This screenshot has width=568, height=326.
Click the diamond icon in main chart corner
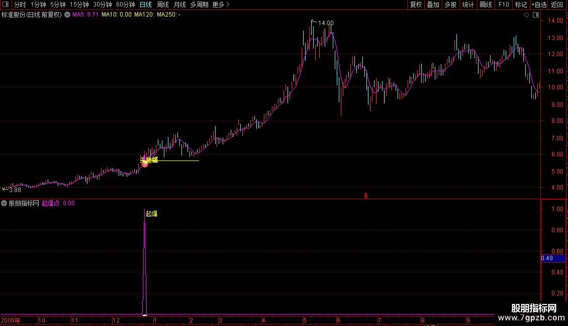[x=527, y=15]
